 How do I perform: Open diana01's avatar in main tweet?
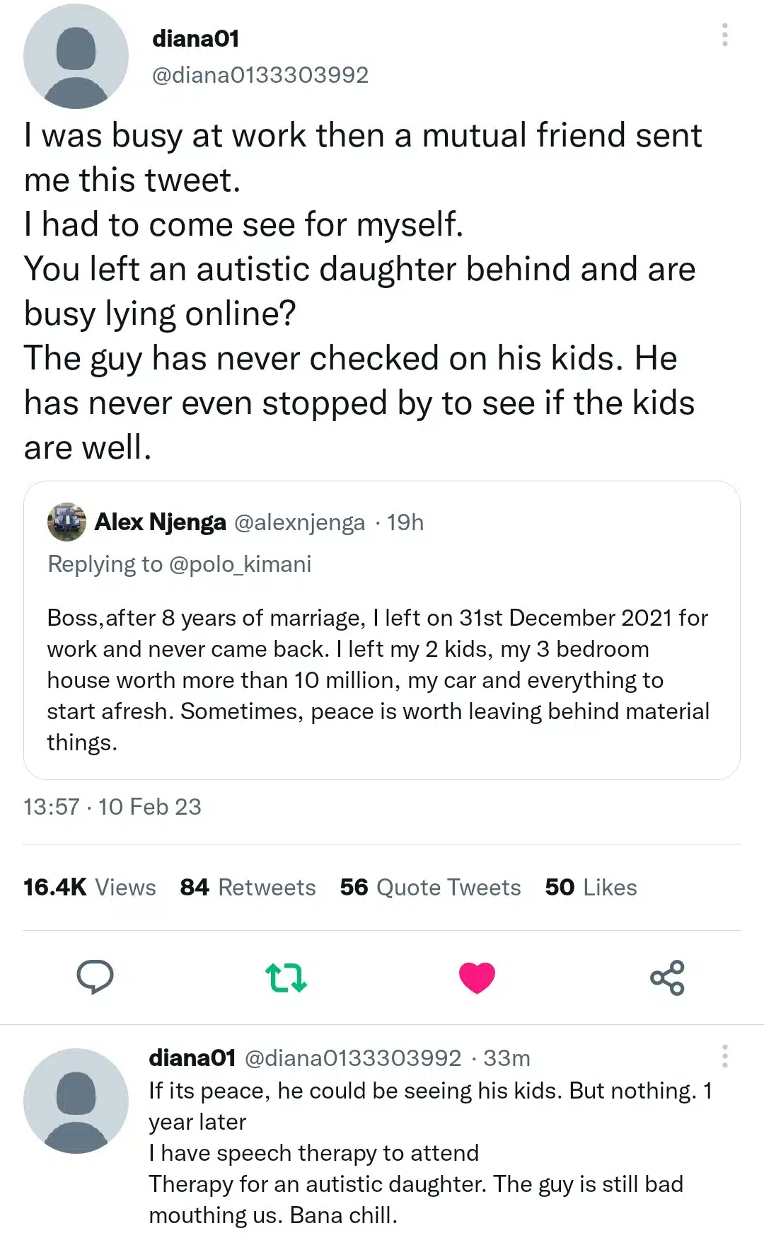[x=76, y=56]
